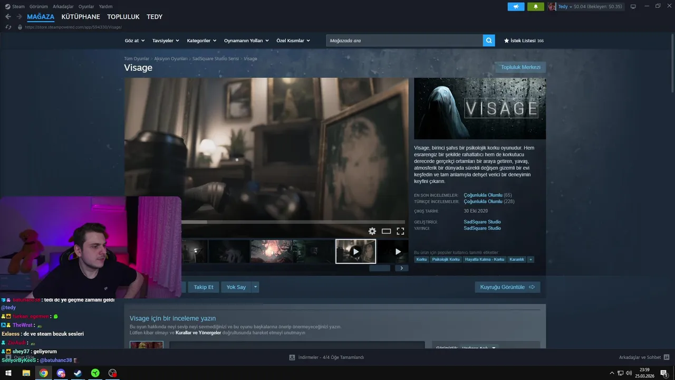Go back with the navigation arrow
This screenshot has width=675, height=380.
tap(8, 17)
